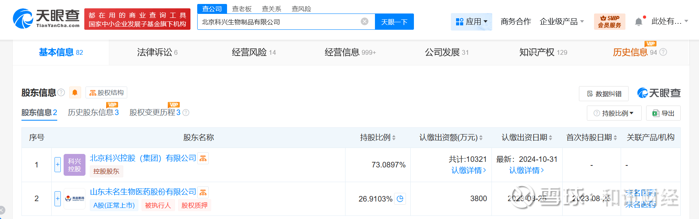Select the 历史股东信息 3 sub-tab
Screen dimensions: 699x219
pyautogui.click(x=93, y=113)
